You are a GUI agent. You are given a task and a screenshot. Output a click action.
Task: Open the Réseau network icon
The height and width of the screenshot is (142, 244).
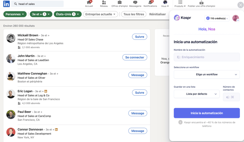coord(104,2)
